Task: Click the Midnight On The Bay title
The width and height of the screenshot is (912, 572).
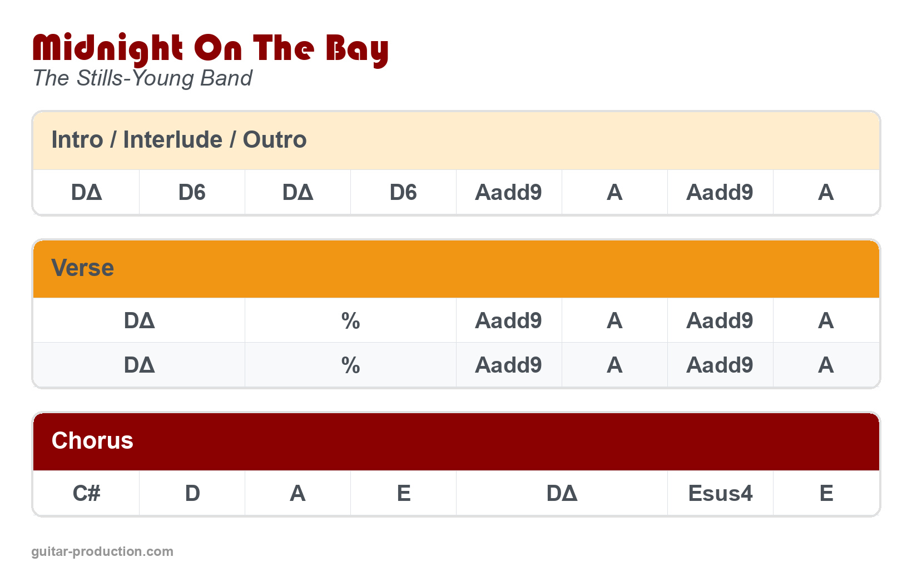Action: coord(210,49)
